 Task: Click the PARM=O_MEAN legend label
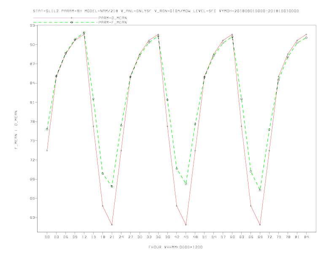(x=113, y=18)
